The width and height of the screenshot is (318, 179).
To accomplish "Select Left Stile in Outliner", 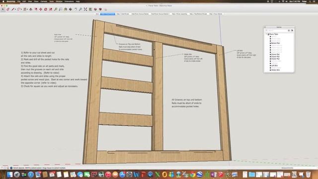I will (x=274, y=66).
